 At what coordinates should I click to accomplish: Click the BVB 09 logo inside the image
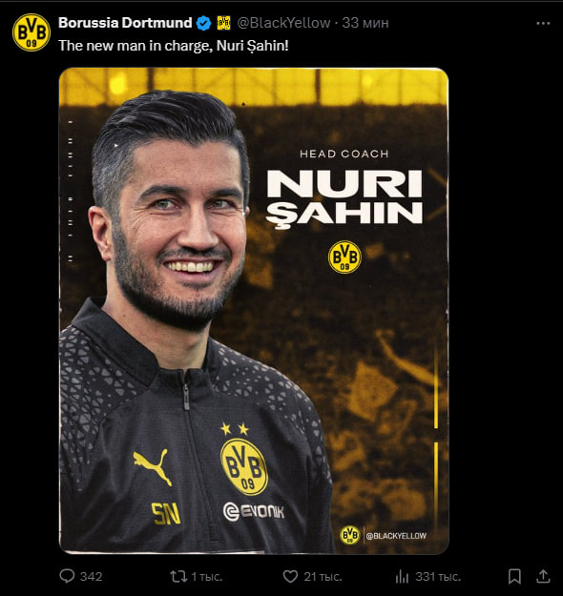tap(344, 257)
